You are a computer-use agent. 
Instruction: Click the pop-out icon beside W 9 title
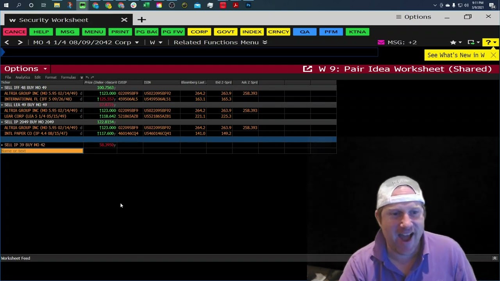307,69
